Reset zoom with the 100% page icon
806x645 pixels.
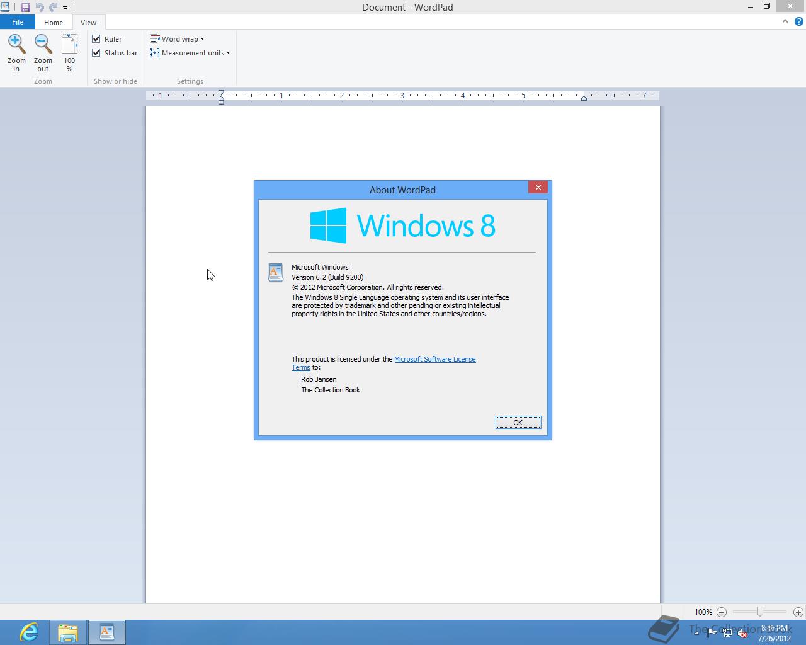tap(69, 44)
